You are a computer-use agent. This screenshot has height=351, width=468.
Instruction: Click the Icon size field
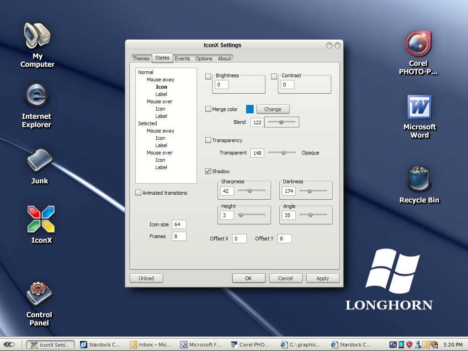179,224
